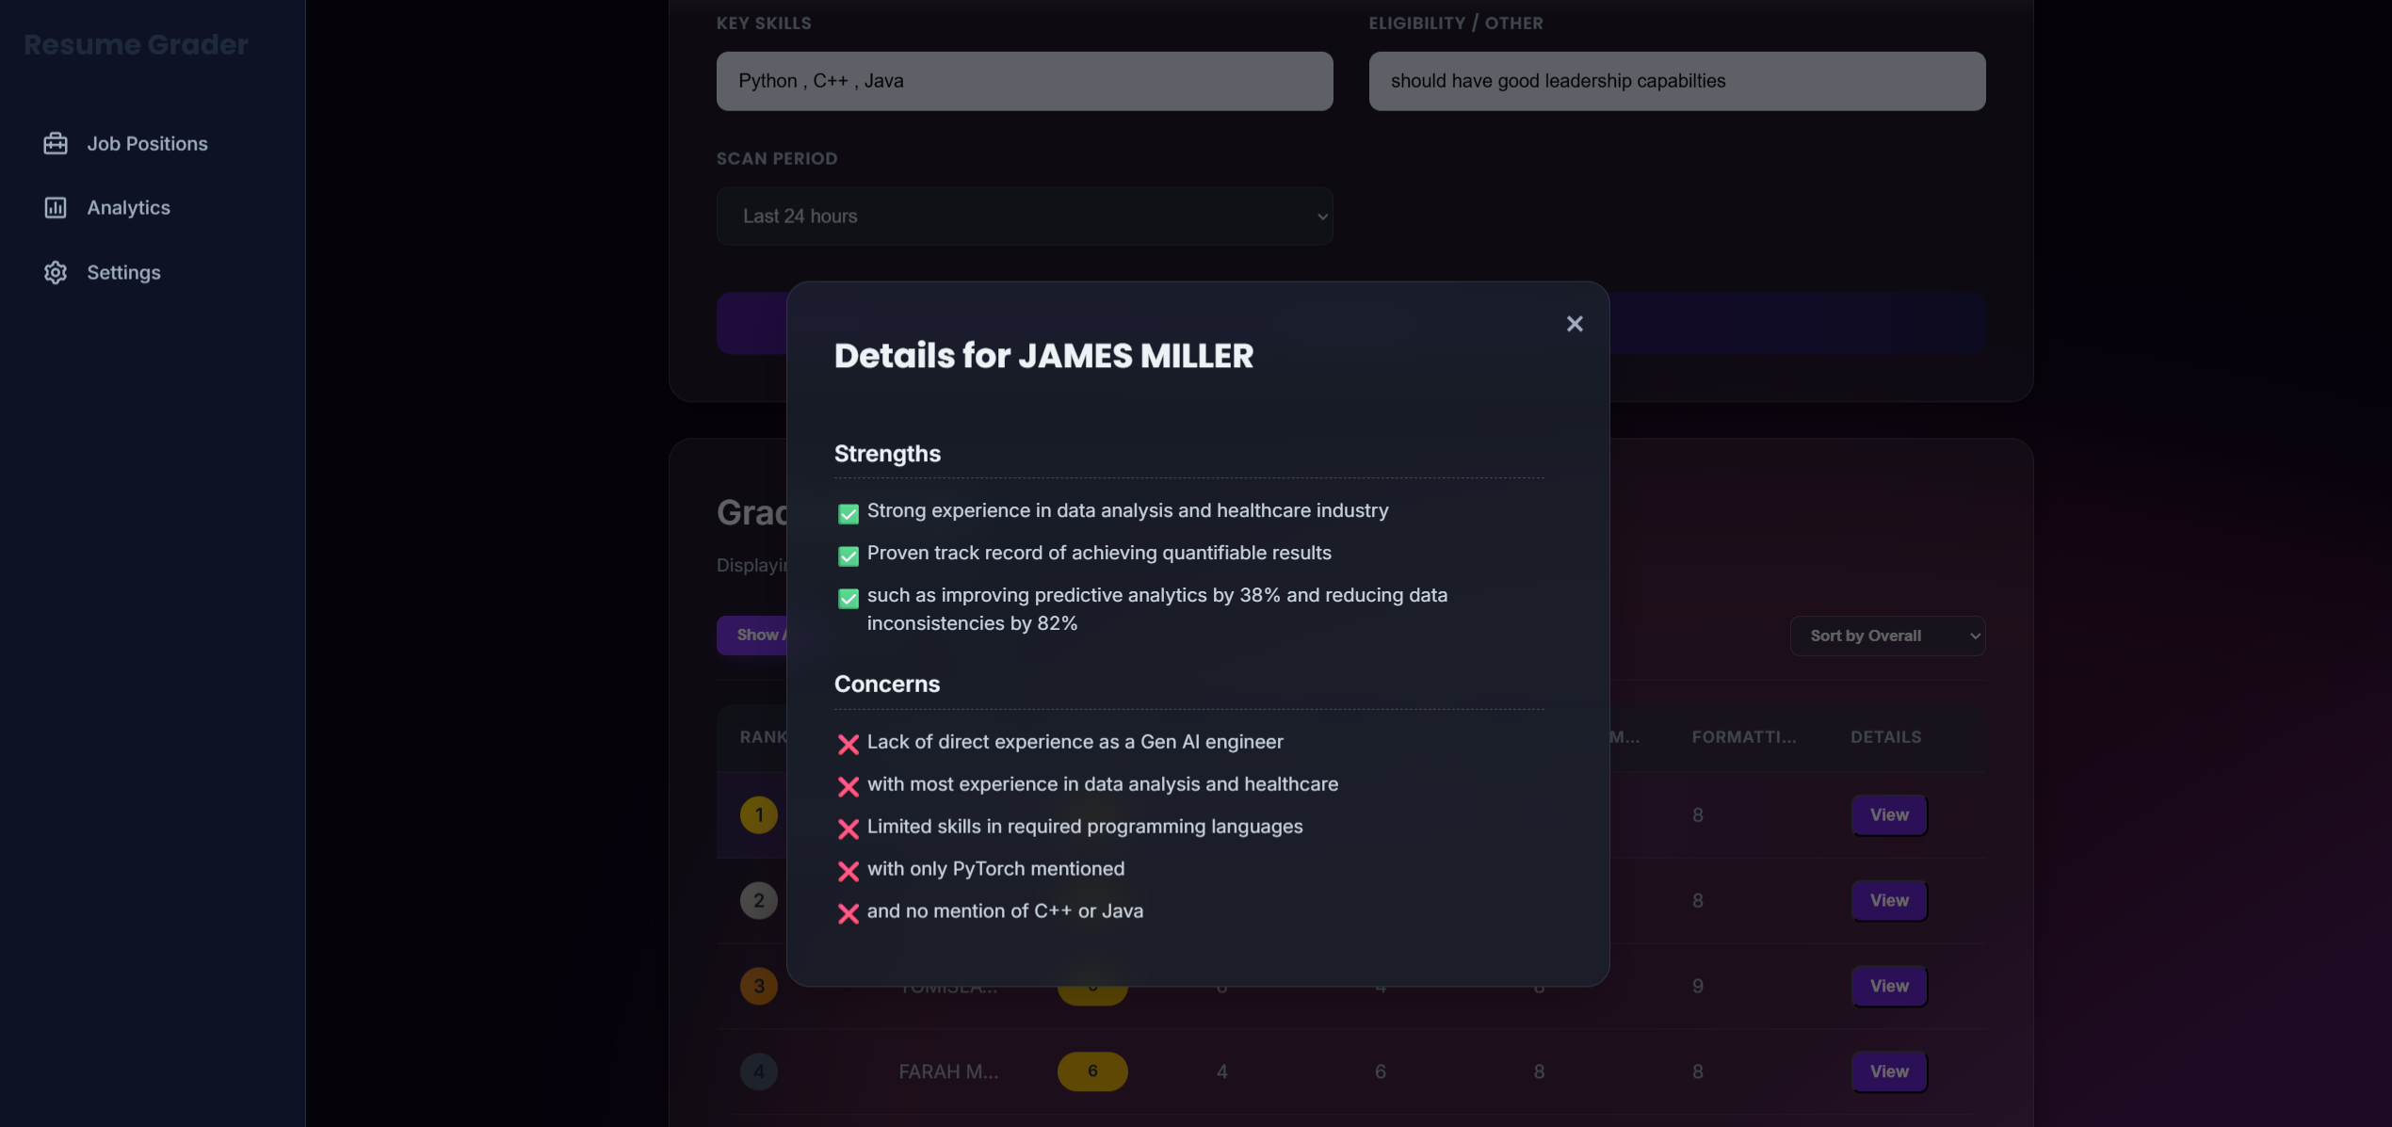Click the Settings gear icon
2392x1127 pixels.
click(x=56, y=272)
